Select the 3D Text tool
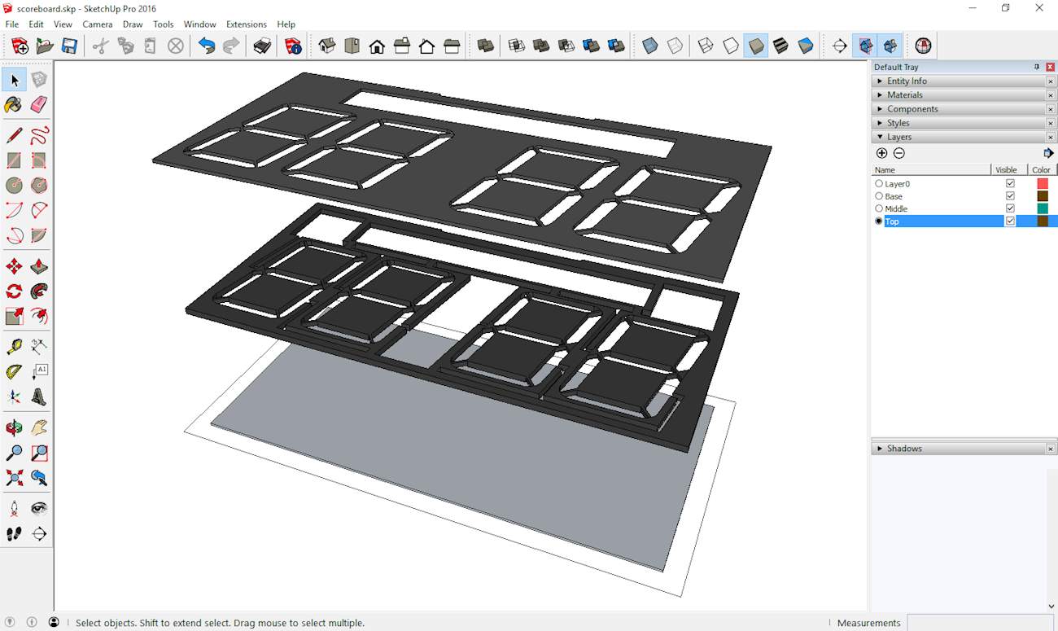Image resolution: width=1058 pixels, height=631 pixels. [x=39, y=397]
